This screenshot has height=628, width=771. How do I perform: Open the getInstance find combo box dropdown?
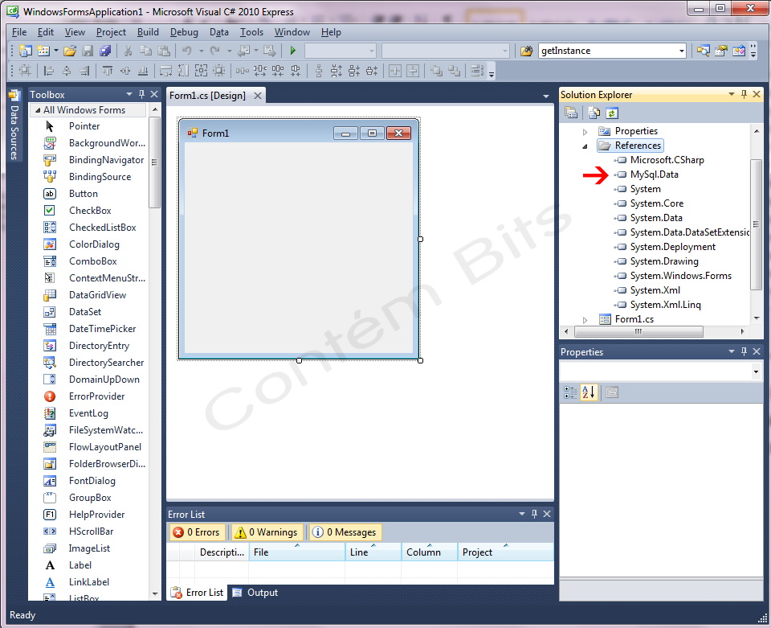pyautogui.click(x=682, y=51)
